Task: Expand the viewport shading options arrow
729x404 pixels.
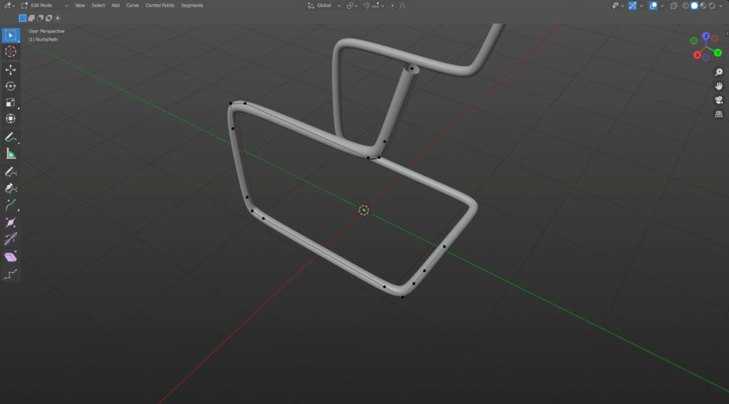Action: 723,6
